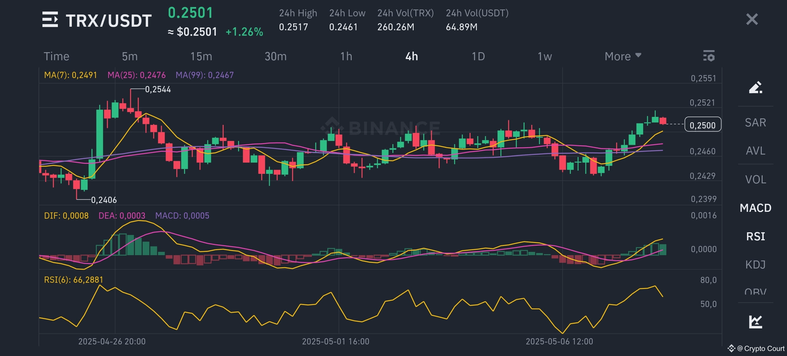Click the 0,2429 price axis label
The width and height of the screenshot is (787, 356).
(x=702, y=176)
